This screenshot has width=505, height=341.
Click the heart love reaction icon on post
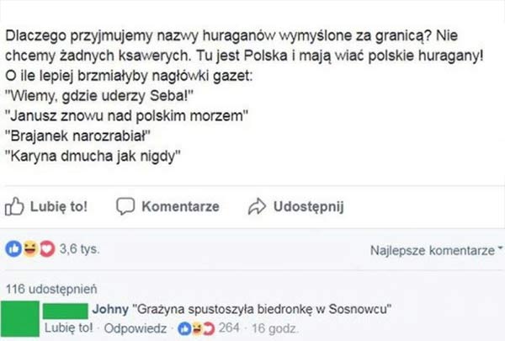35,250
